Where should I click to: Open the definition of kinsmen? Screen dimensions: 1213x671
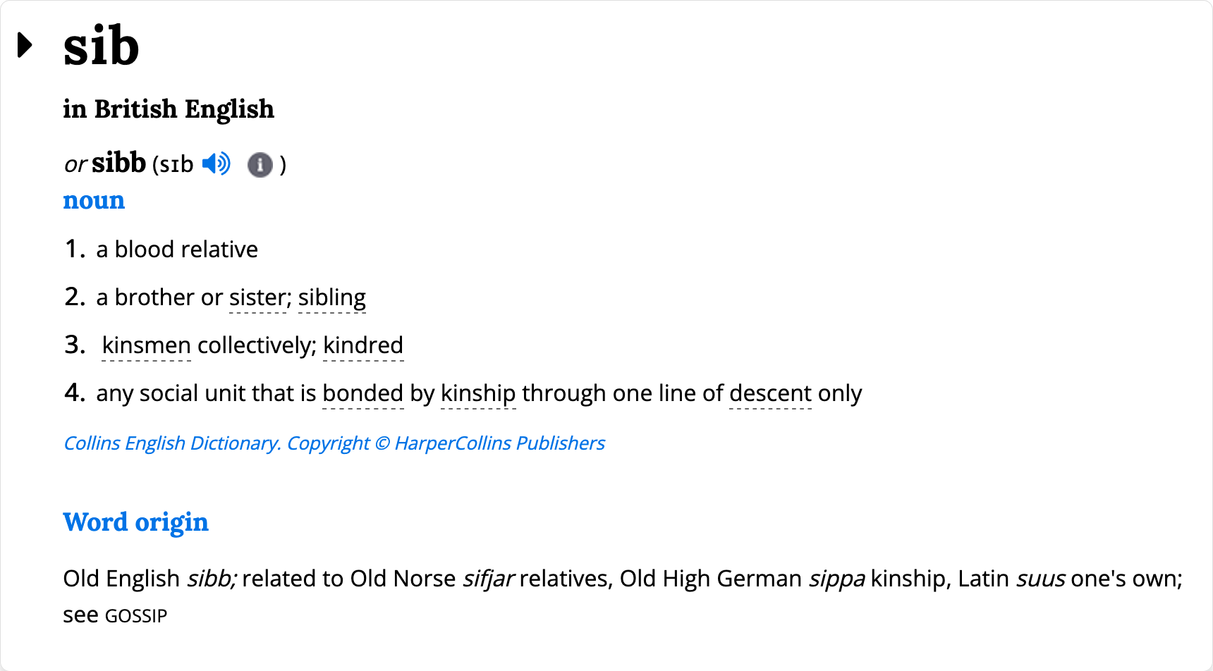click(x=145, y=345)
